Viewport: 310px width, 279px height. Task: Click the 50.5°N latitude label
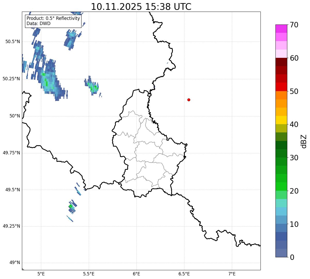[x=12, y=42]
